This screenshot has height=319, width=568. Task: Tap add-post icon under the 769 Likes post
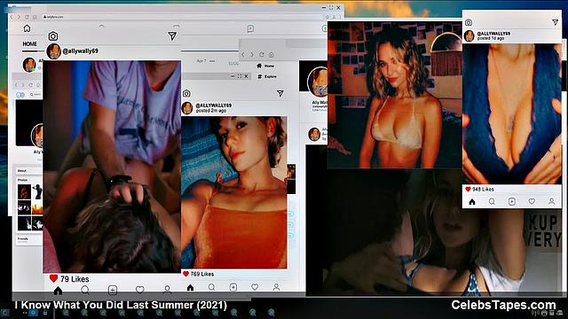click(233, 287)
